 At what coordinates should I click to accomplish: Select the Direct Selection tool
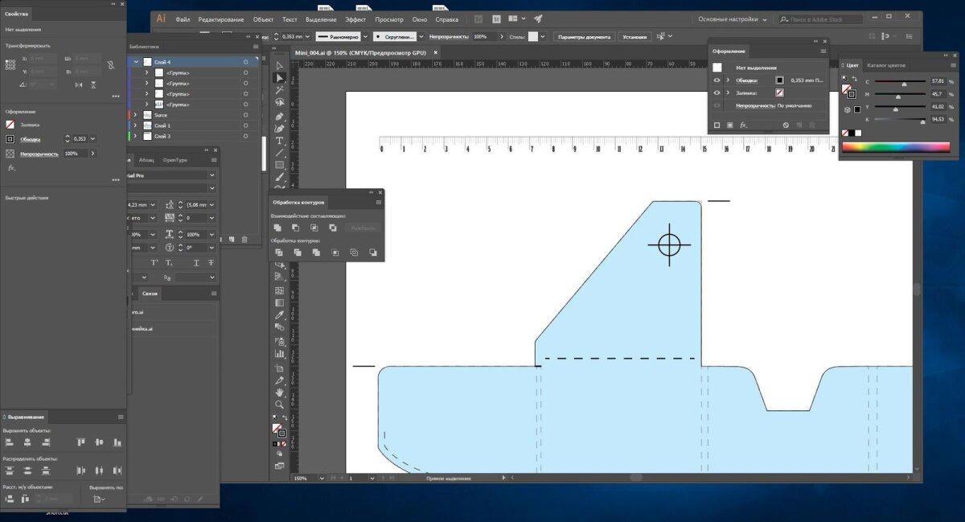click(279, 78)
